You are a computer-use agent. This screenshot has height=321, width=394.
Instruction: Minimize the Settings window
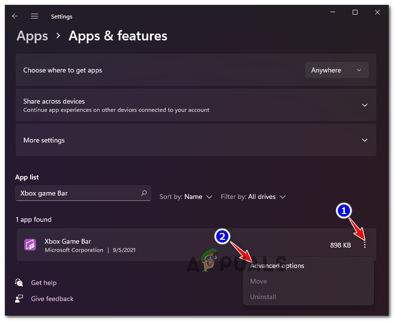[x=333, y=12]
